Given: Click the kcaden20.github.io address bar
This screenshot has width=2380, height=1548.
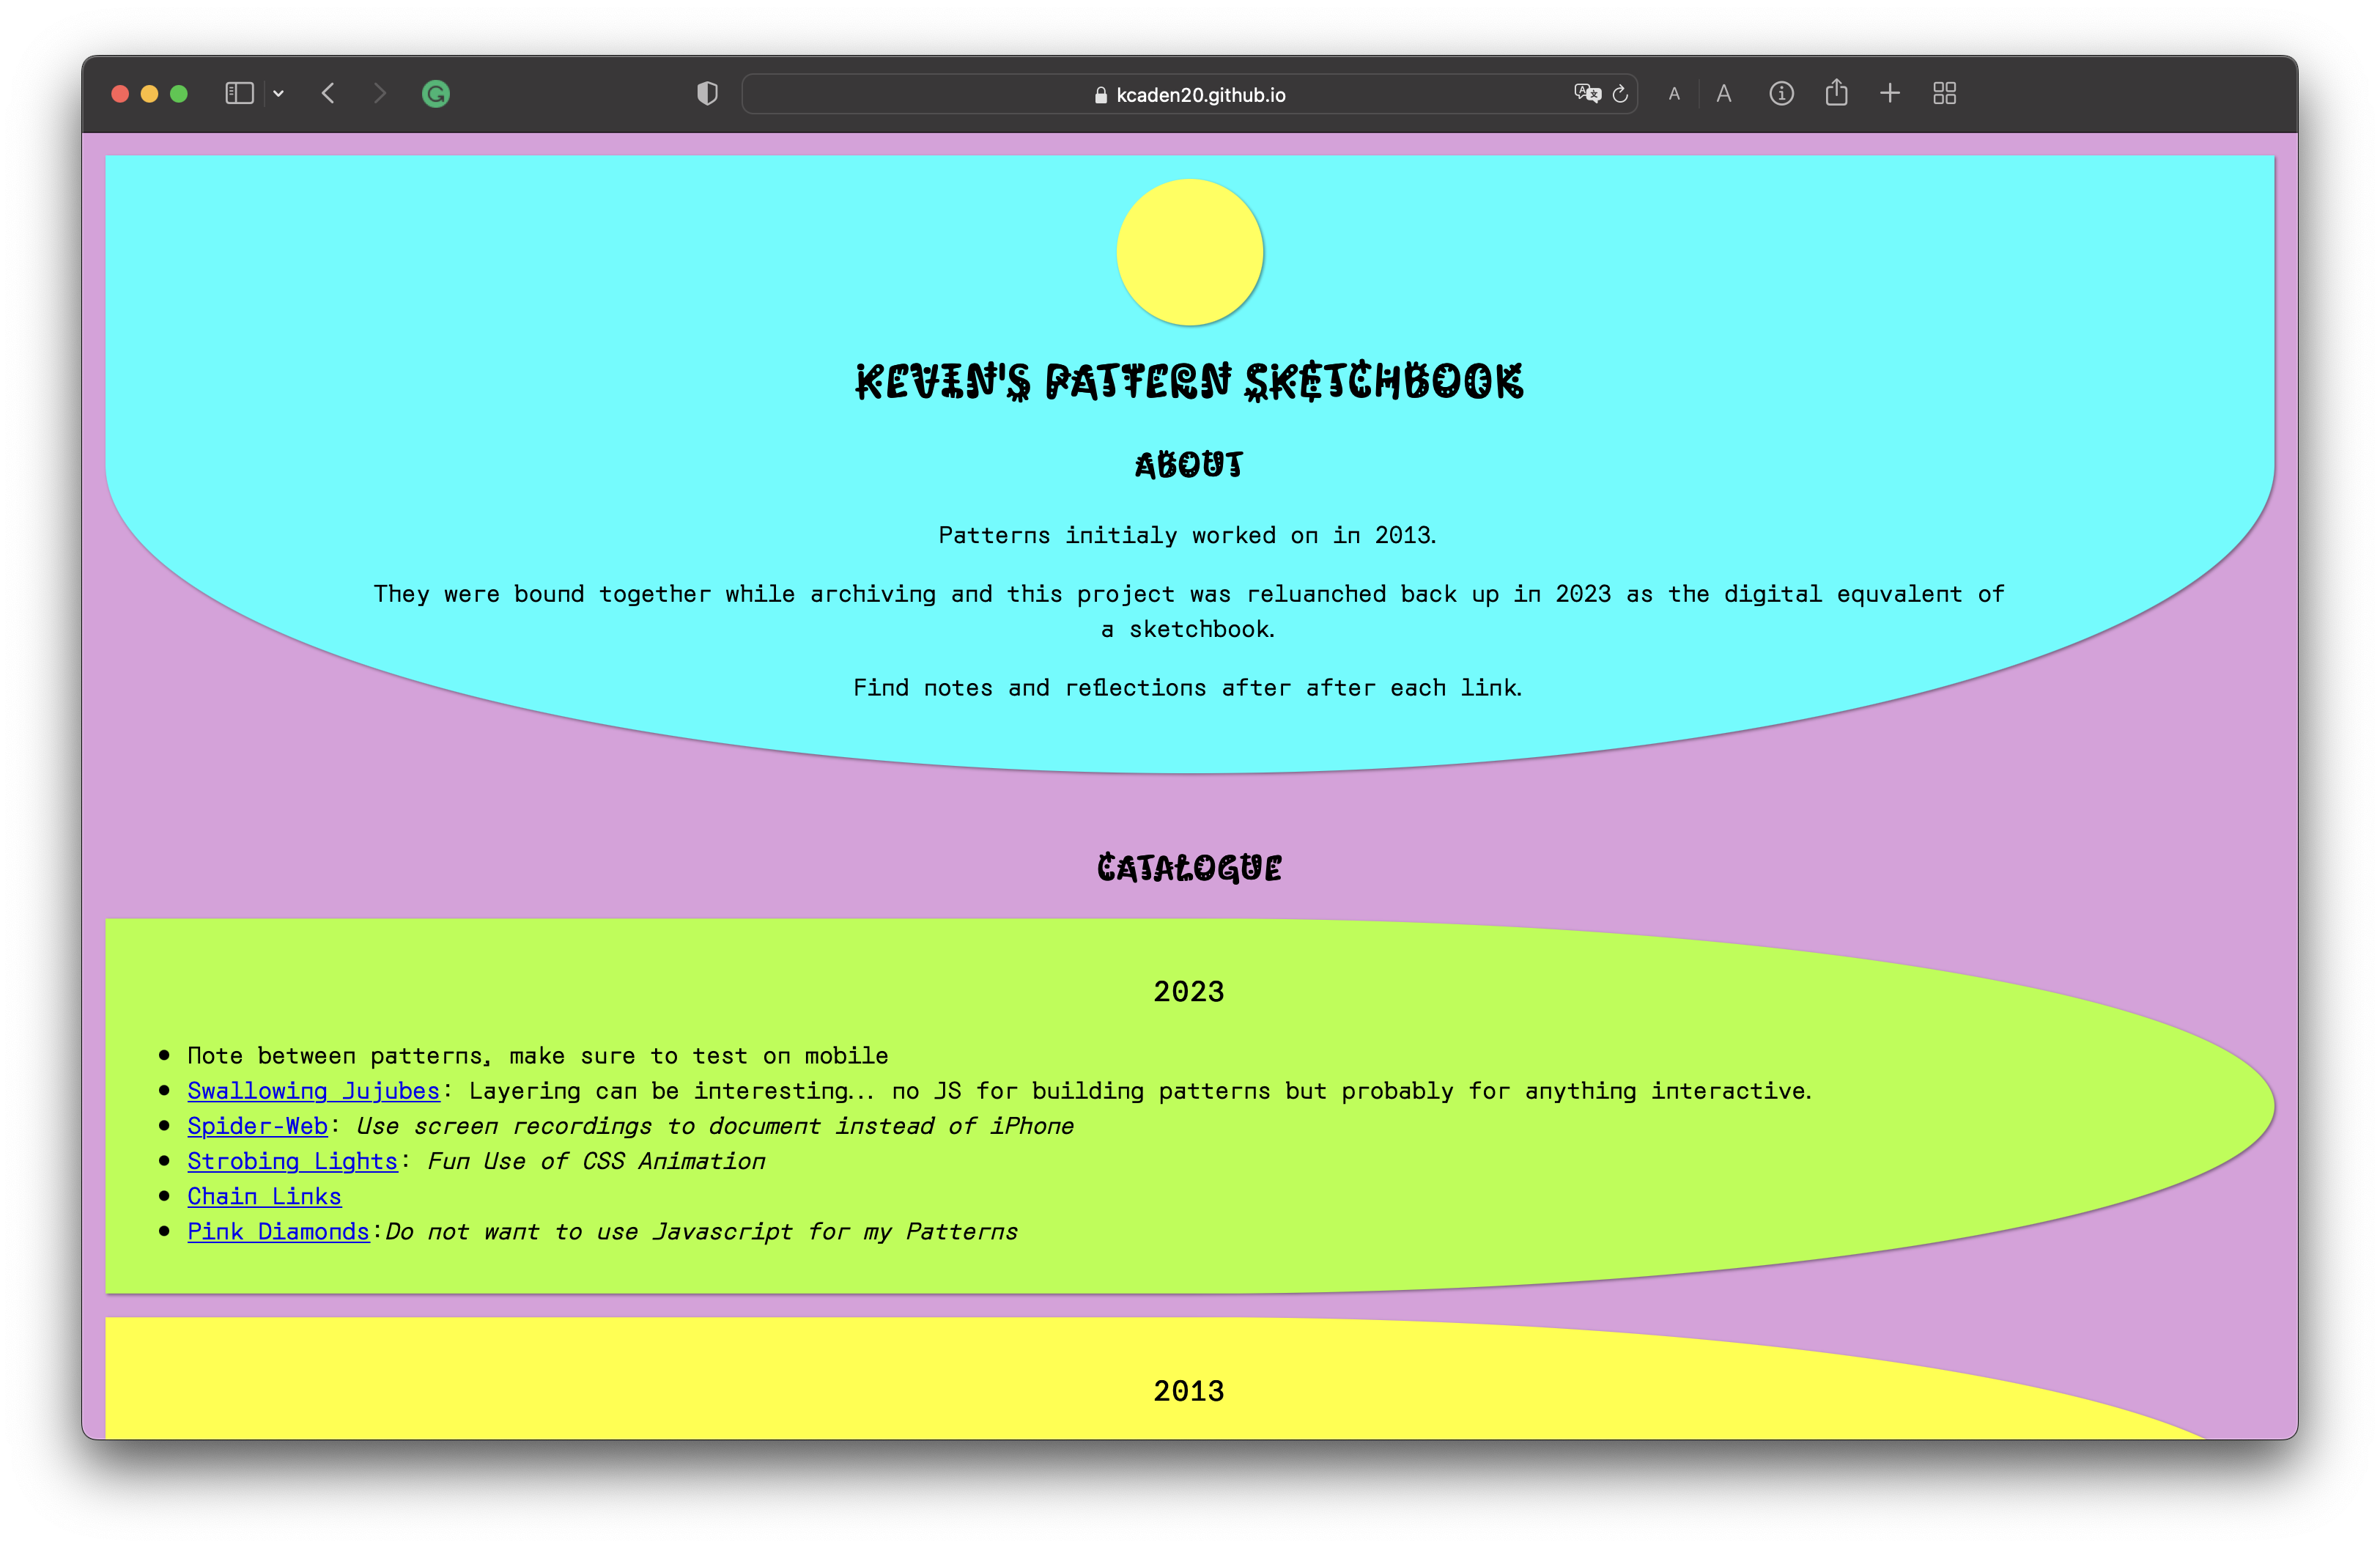Looking at the screenshot, I should tap(1190, 94).
